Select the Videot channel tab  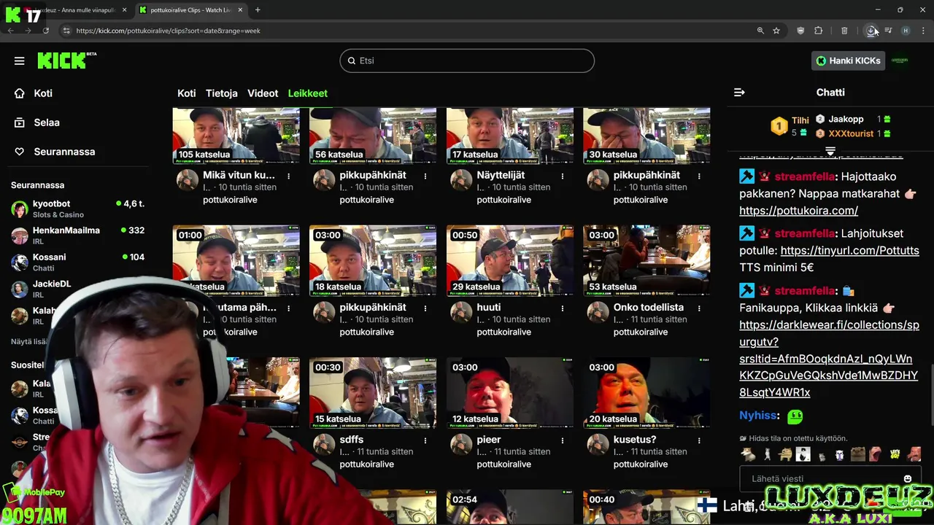click(263, 93)
